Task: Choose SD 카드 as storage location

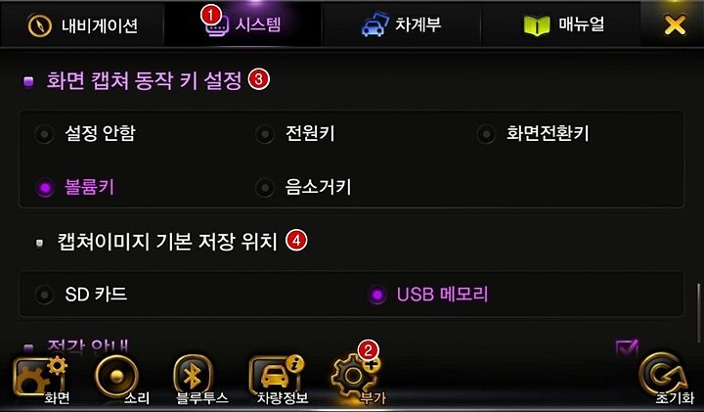Action: tap(44, 296)
